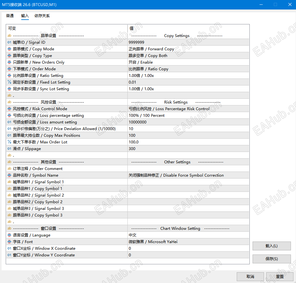Edit Signal ID value 9999999
The image size is (296, 283).
(x=188, y=42)
